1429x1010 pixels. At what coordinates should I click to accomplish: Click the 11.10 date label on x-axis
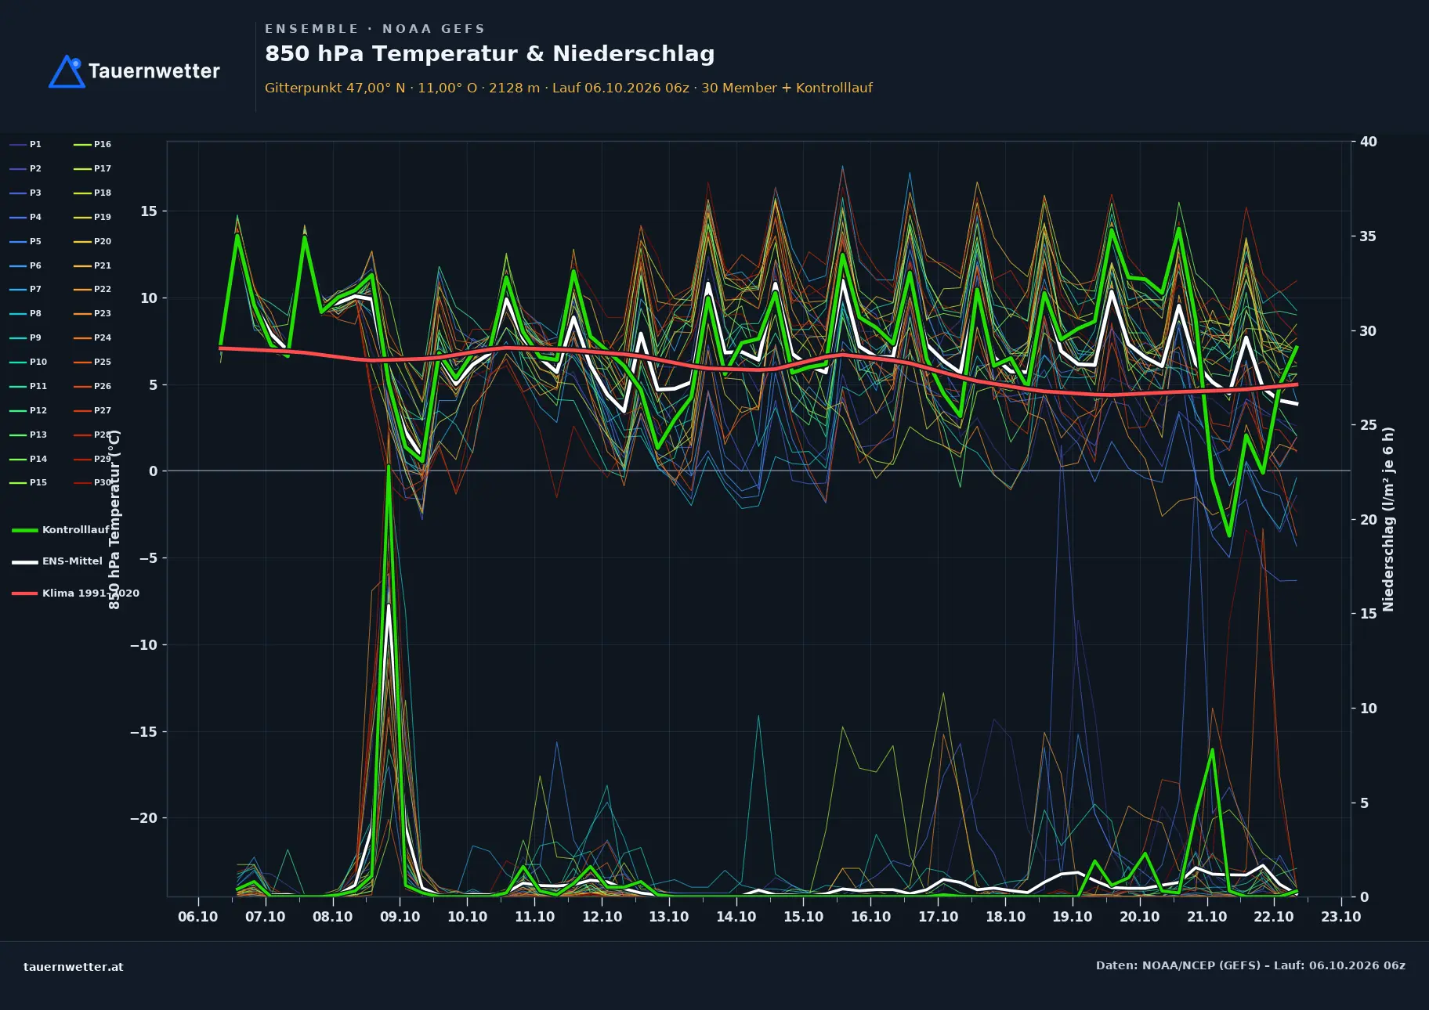535,917
